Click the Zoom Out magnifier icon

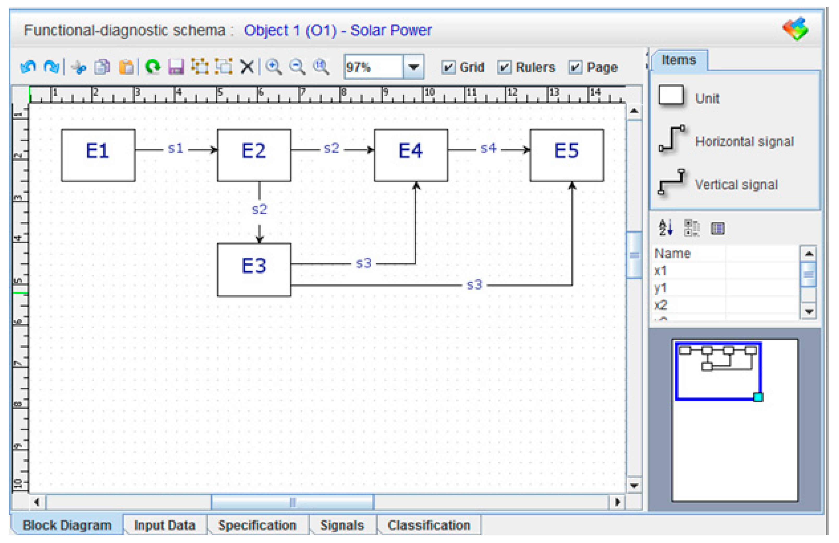pos(297,67)
